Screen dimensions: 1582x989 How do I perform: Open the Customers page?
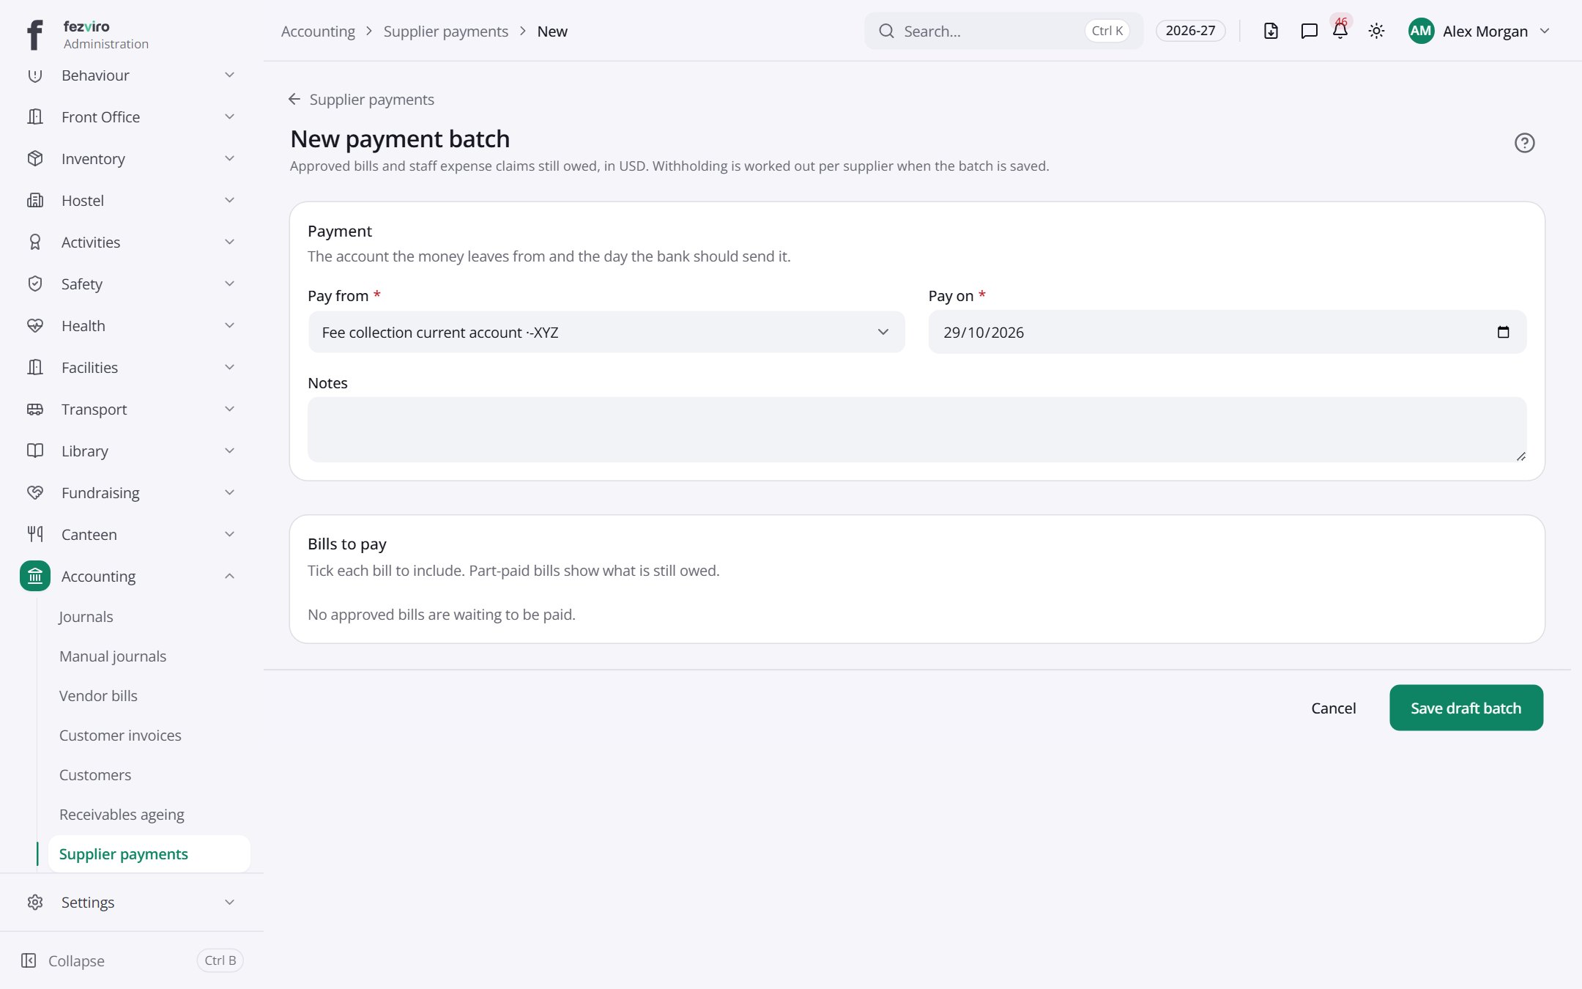[95, 775]
